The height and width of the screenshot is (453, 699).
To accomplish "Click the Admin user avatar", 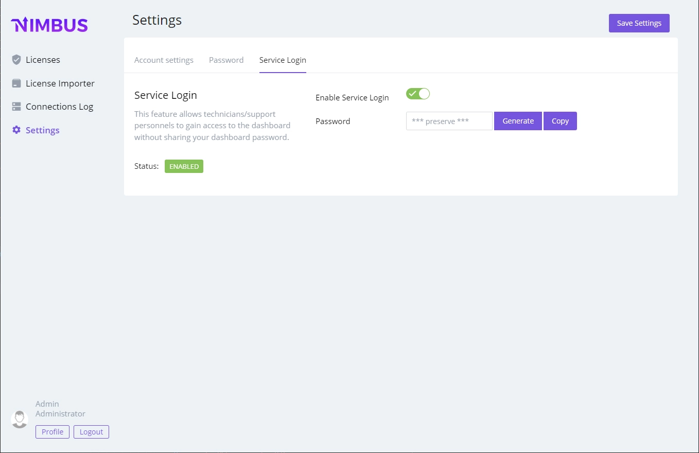I will (20, 419).
